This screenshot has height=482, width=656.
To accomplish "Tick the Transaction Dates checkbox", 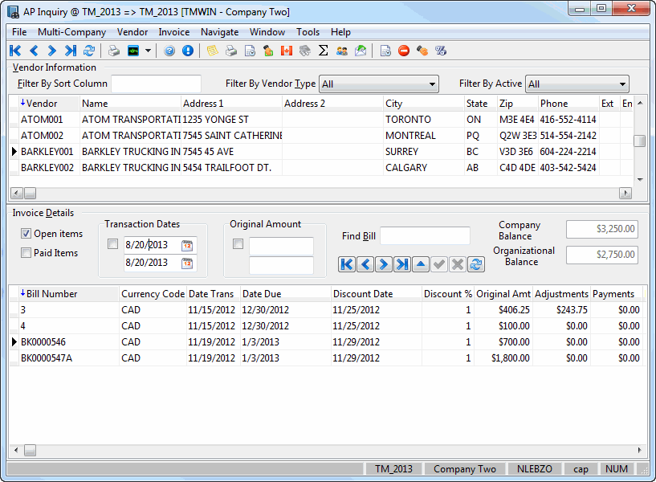I will pyautogui.click(x=113, y=244).
